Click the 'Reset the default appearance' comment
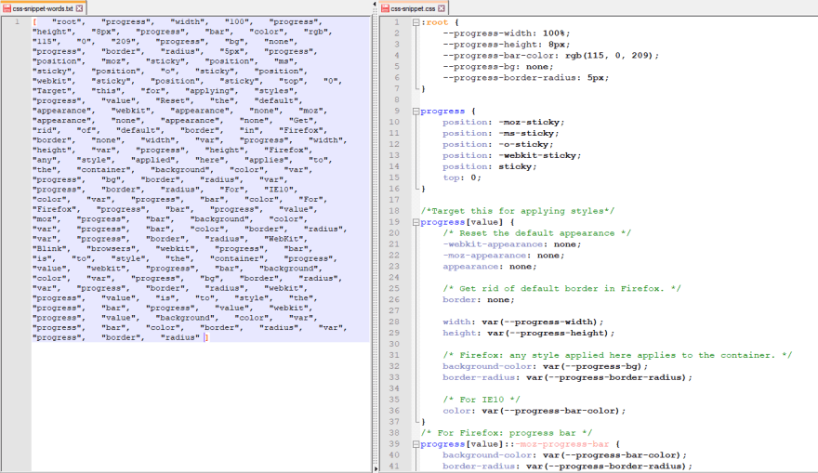The height and width of the screenshot is (473, 818). pos(537,233)
